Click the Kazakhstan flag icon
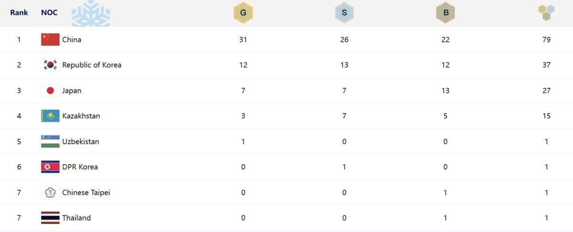Viewport: 573px width, 232px height. tap(50, 116)
